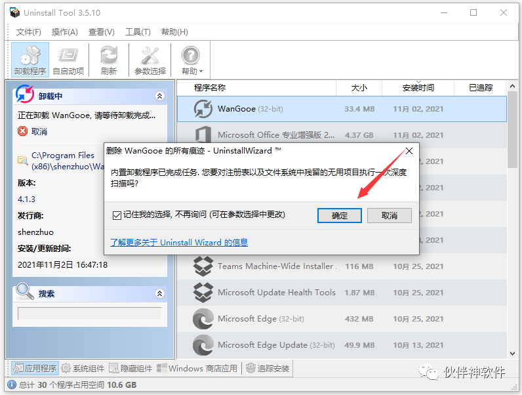Viewport: 522px width, 395px height.
Task: Uncheck the remember my choice checkbox
Action: pos(117,215)
